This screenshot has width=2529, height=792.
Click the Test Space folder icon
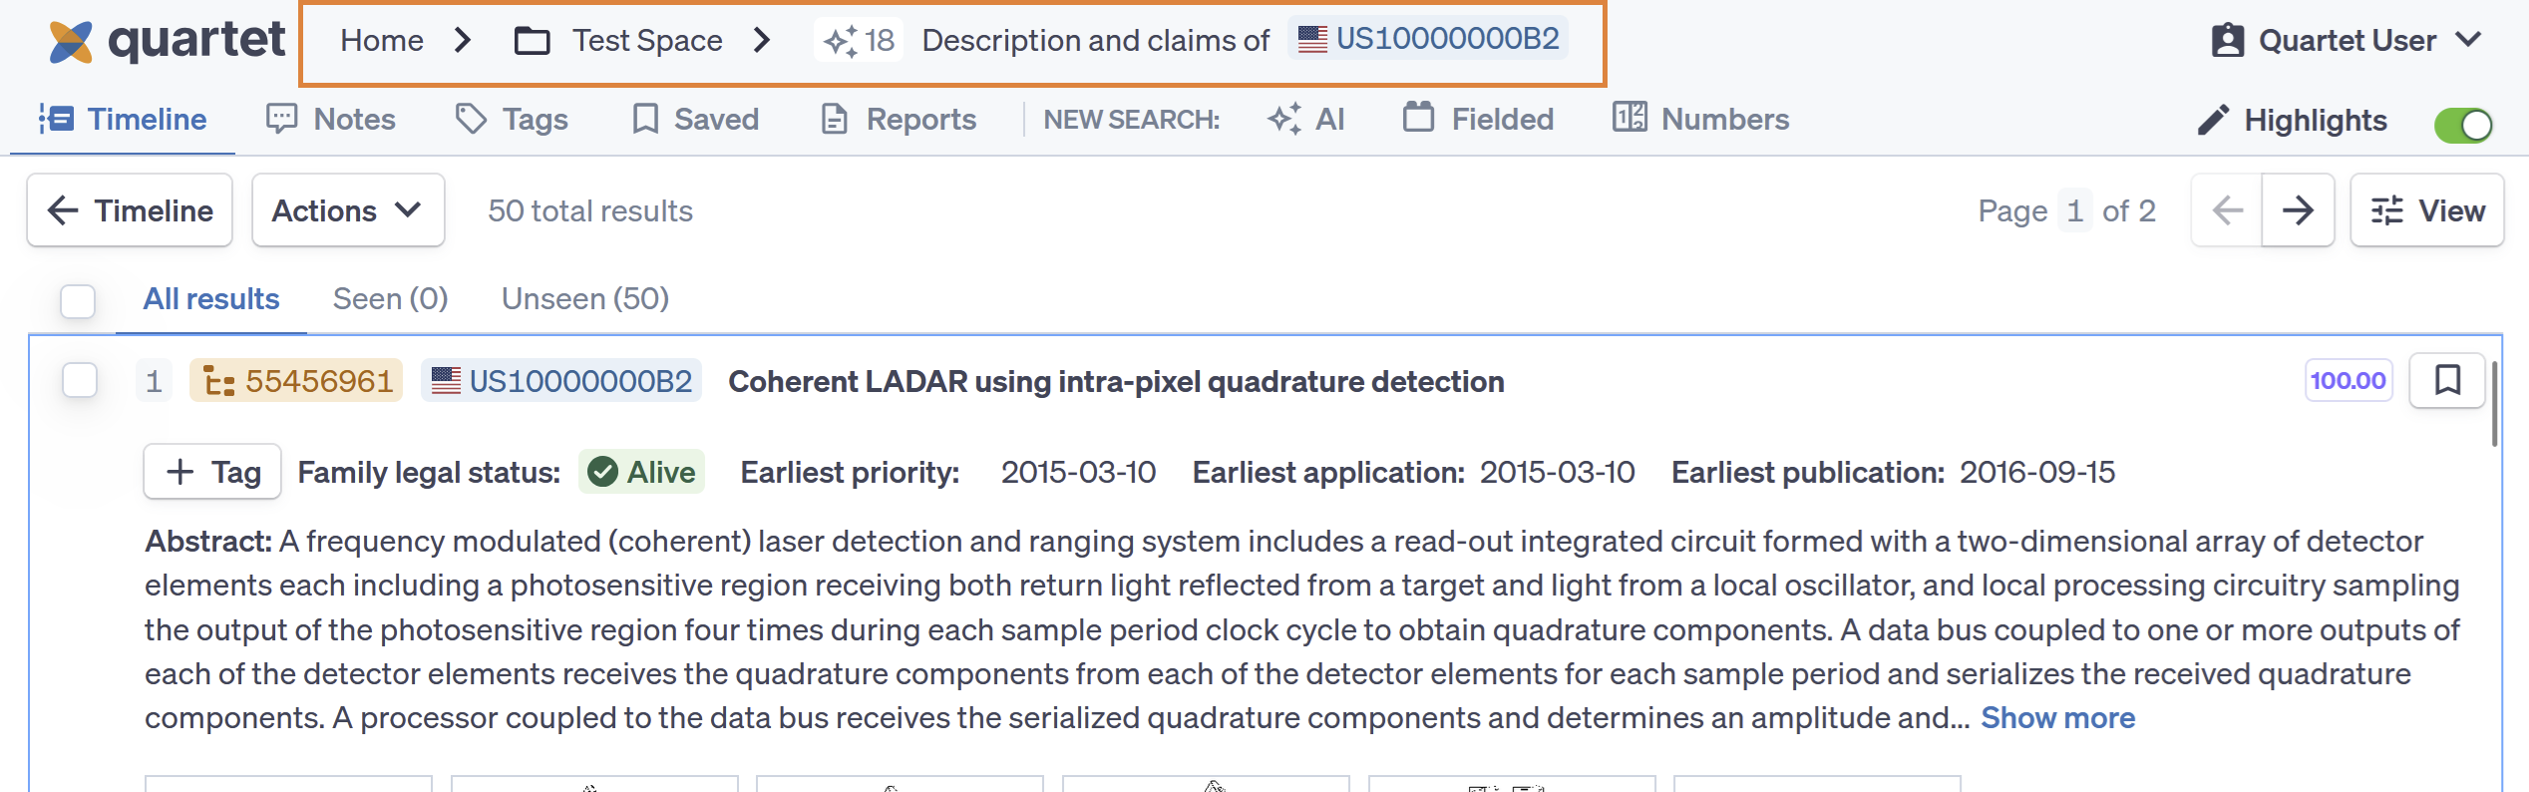point(532,41)
